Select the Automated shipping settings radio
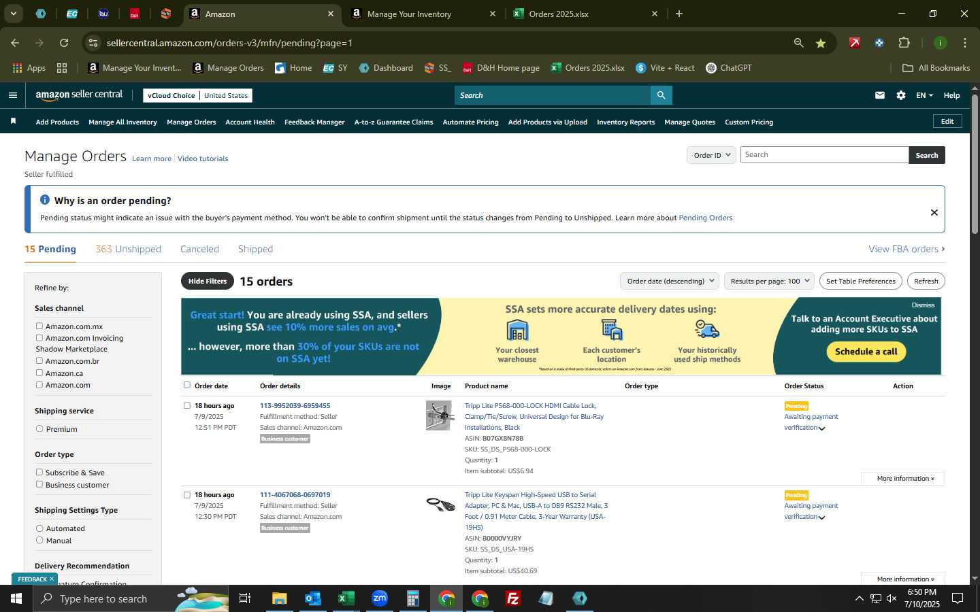The image size is (980, 612). [x=39, y=528]
